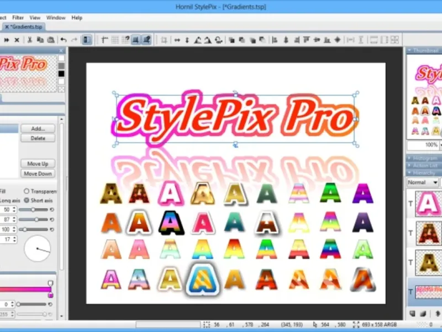Align objects to horizontal center
Screen dimensions: 442x332
click(286, 40)
